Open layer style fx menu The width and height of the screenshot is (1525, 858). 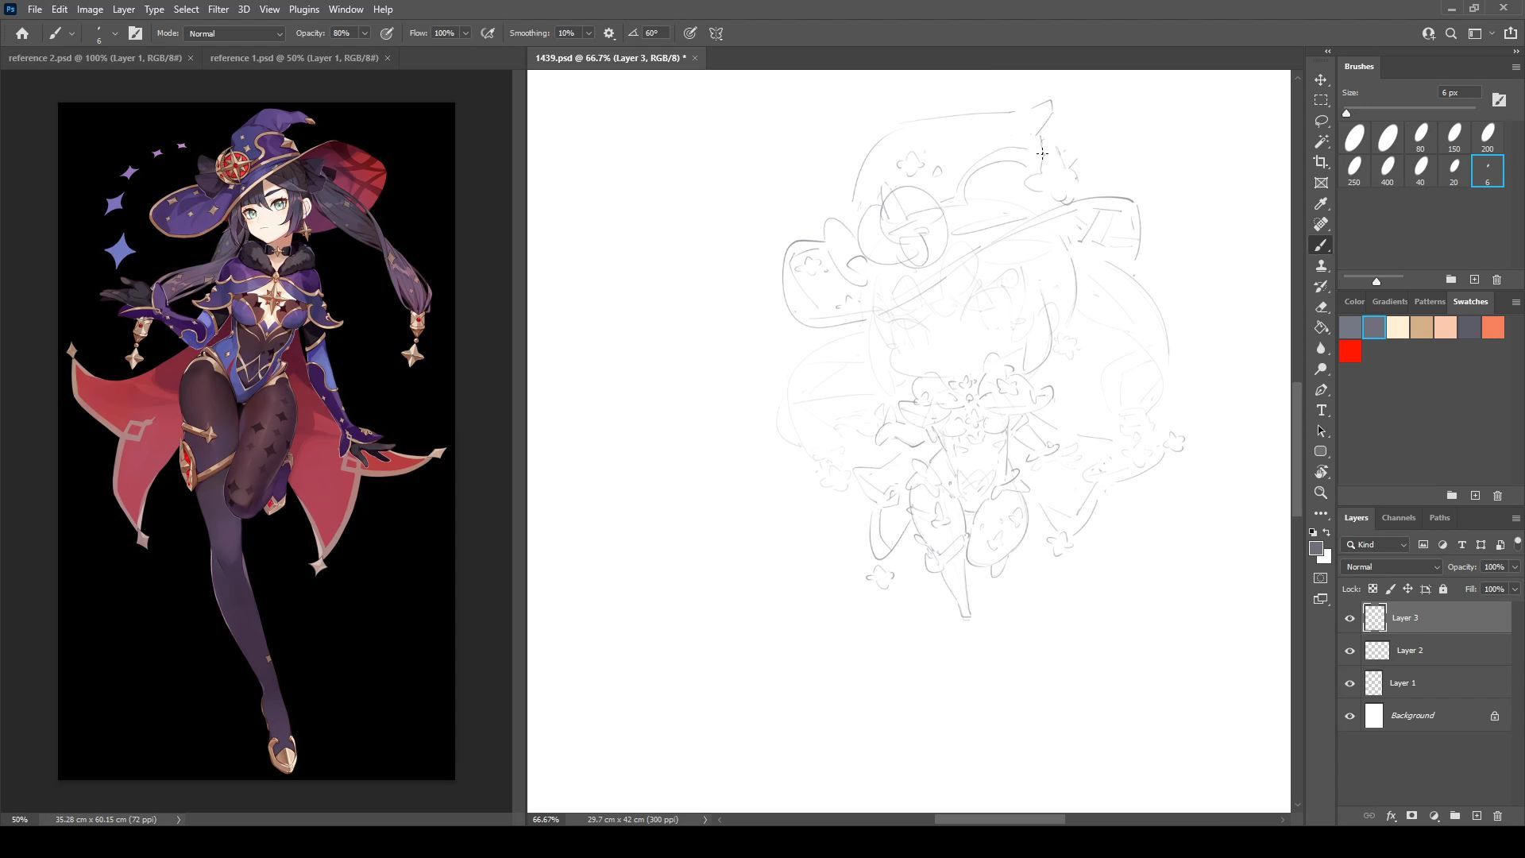click(1392, 816)
